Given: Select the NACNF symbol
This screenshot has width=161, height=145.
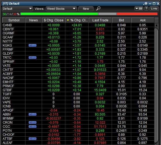Looking at the screenshot, I should click(x=8, y=78).
